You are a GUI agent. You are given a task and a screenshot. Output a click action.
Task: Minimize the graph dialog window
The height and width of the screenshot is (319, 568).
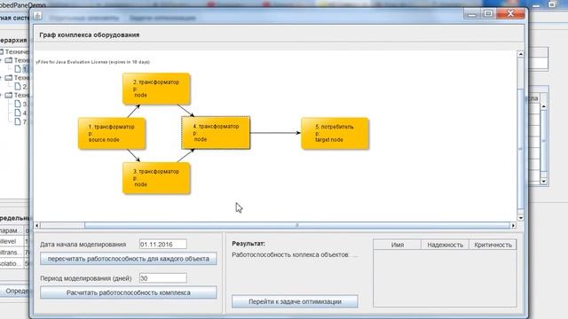coord(471,14)
